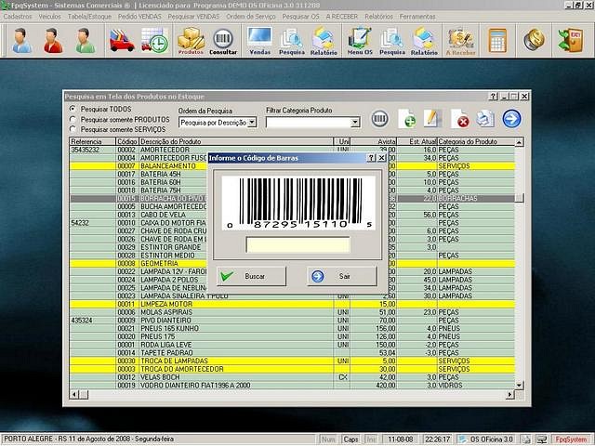595x446 pixels.
Task: Click the Consultar barcode toolbar icon
Action: tap(223, 41)
